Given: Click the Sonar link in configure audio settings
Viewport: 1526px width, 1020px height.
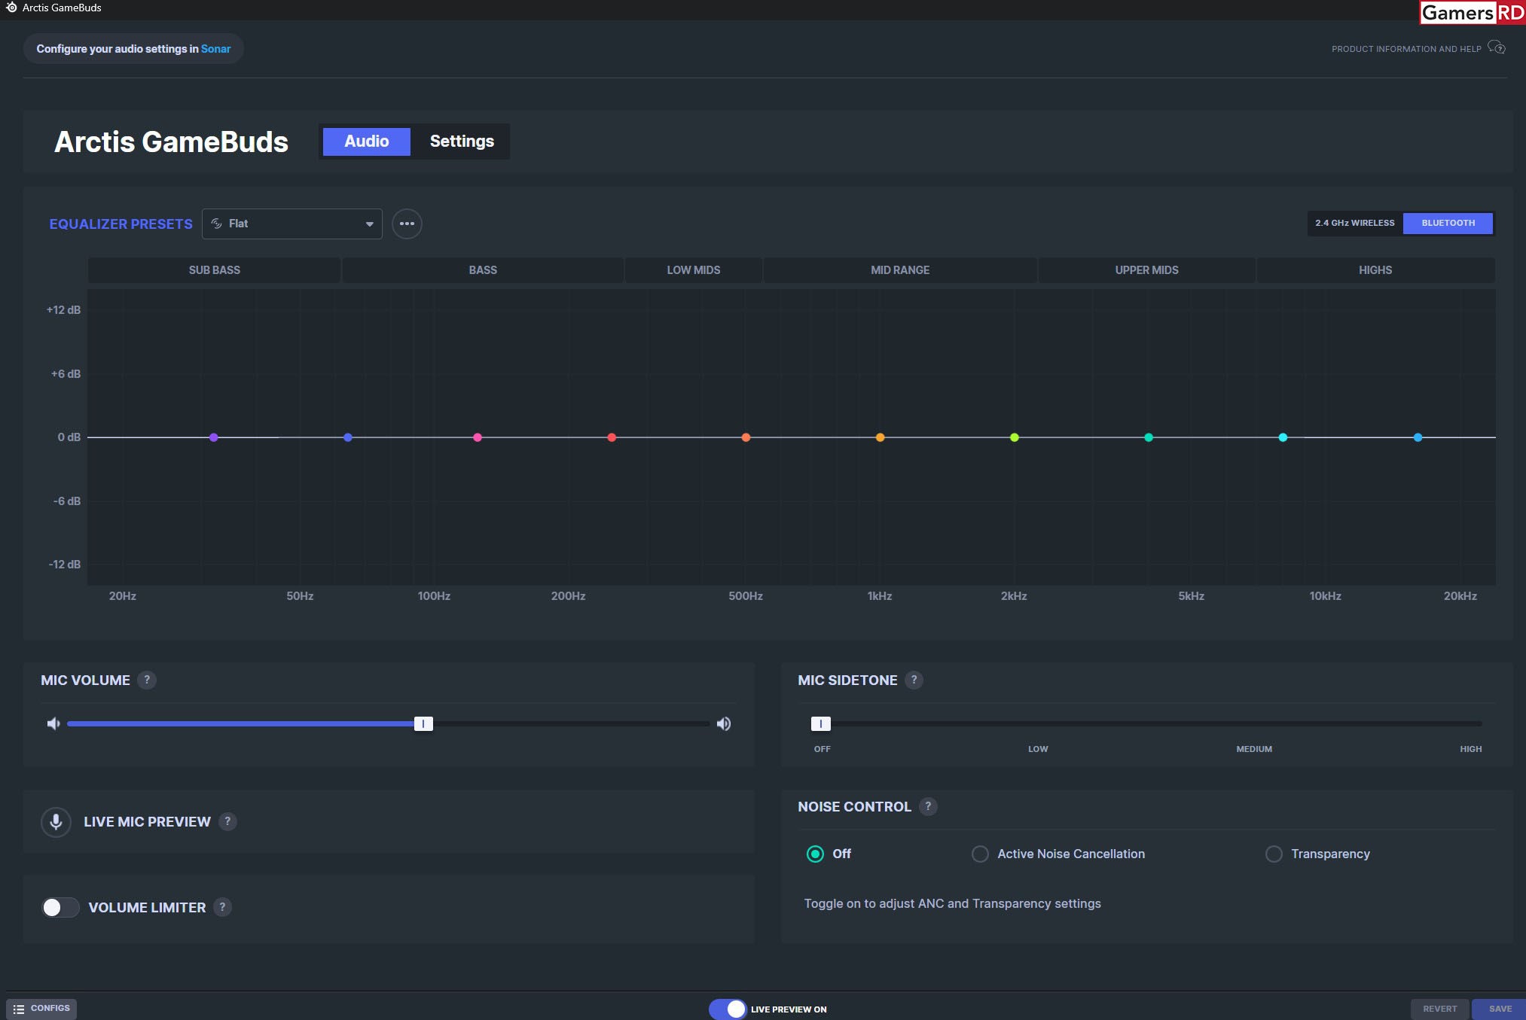Looking at the screenshot, I should click(x=215, y=48).
